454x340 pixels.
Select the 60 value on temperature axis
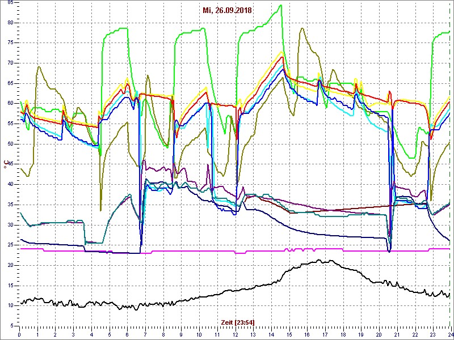click(10, 104)
